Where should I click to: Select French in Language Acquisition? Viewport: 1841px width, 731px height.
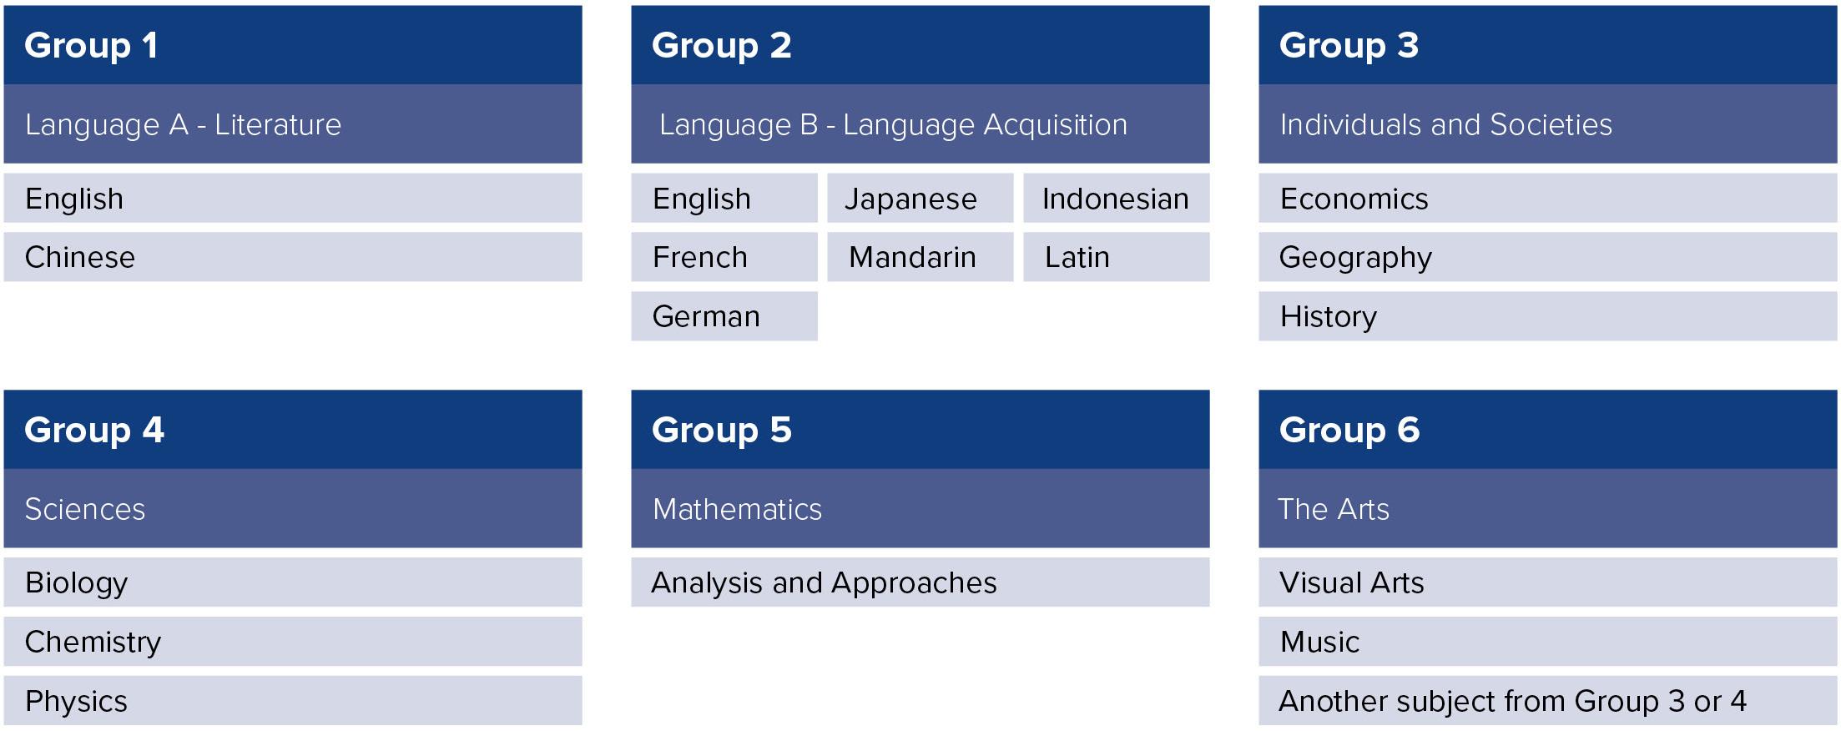coord(724,257)
